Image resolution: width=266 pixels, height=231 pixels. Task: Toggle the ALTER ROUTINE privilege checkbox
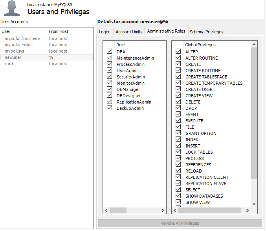[x=178, y=58]
